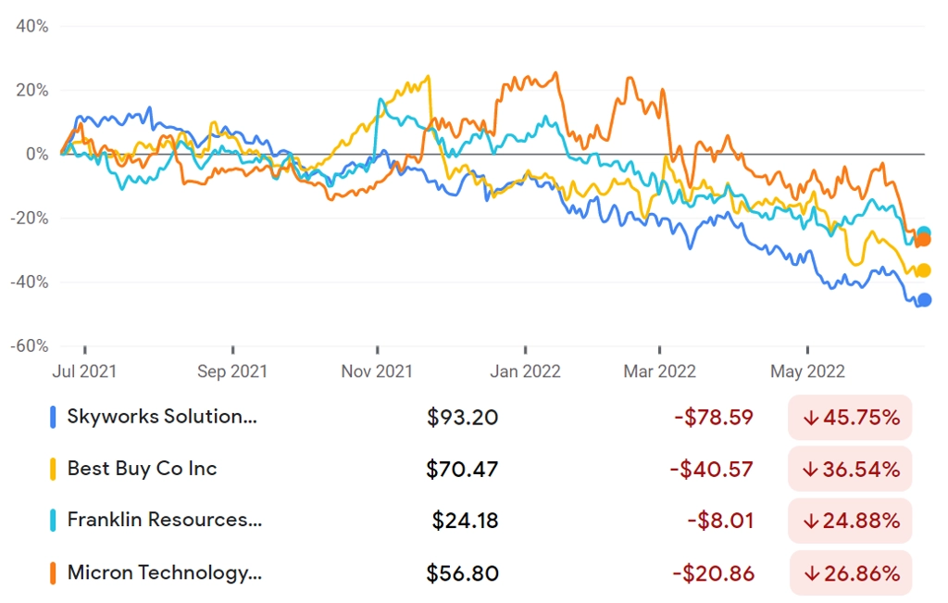Click the down arrow in 36.54% badge
Screen dimensions: 948x603
pos(811,470)
